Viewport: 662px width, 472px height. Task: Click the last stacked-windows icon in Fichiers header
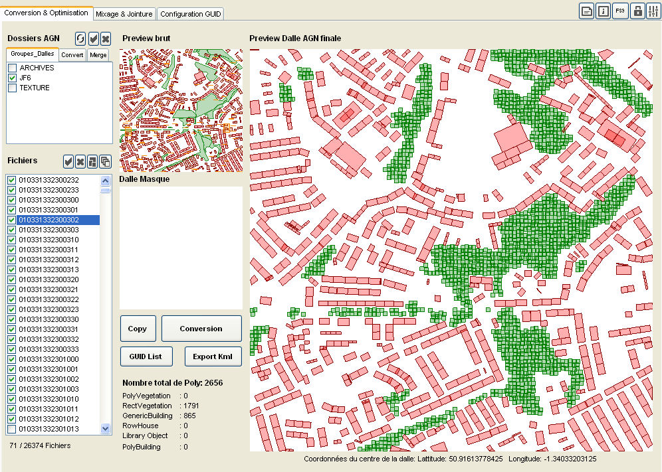105,161
